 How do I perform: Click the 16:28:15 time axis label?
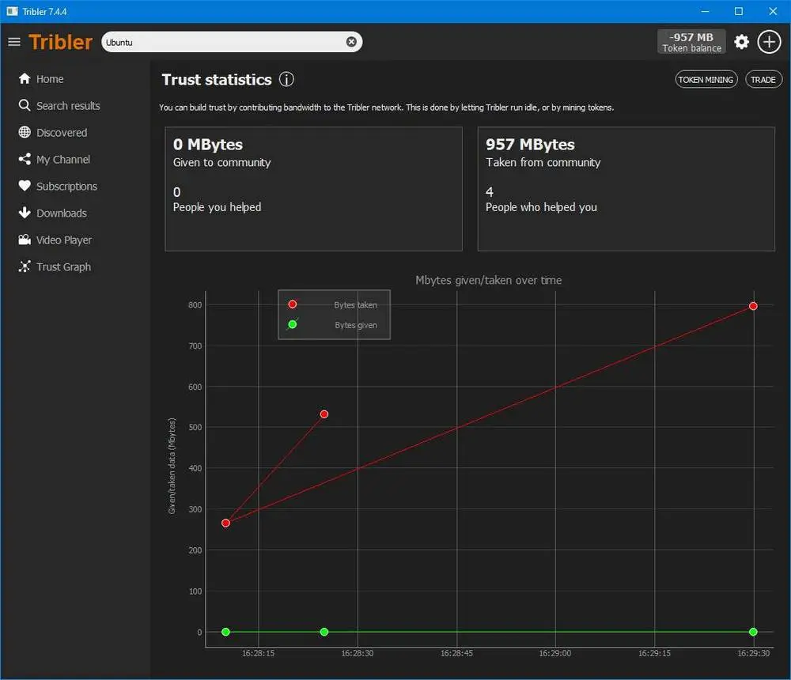click(x=258, y=653)
